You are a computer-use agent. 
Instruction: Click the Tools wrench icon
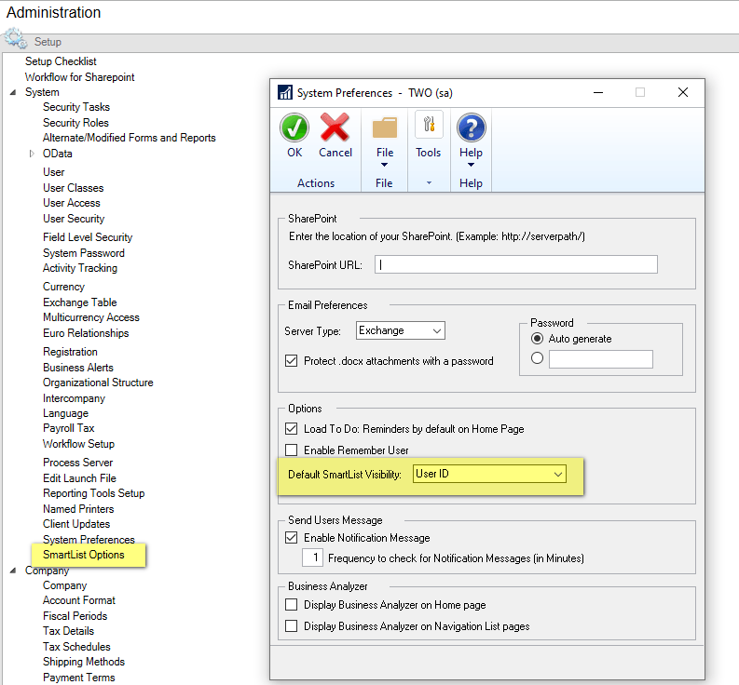(x=429, y=125)
